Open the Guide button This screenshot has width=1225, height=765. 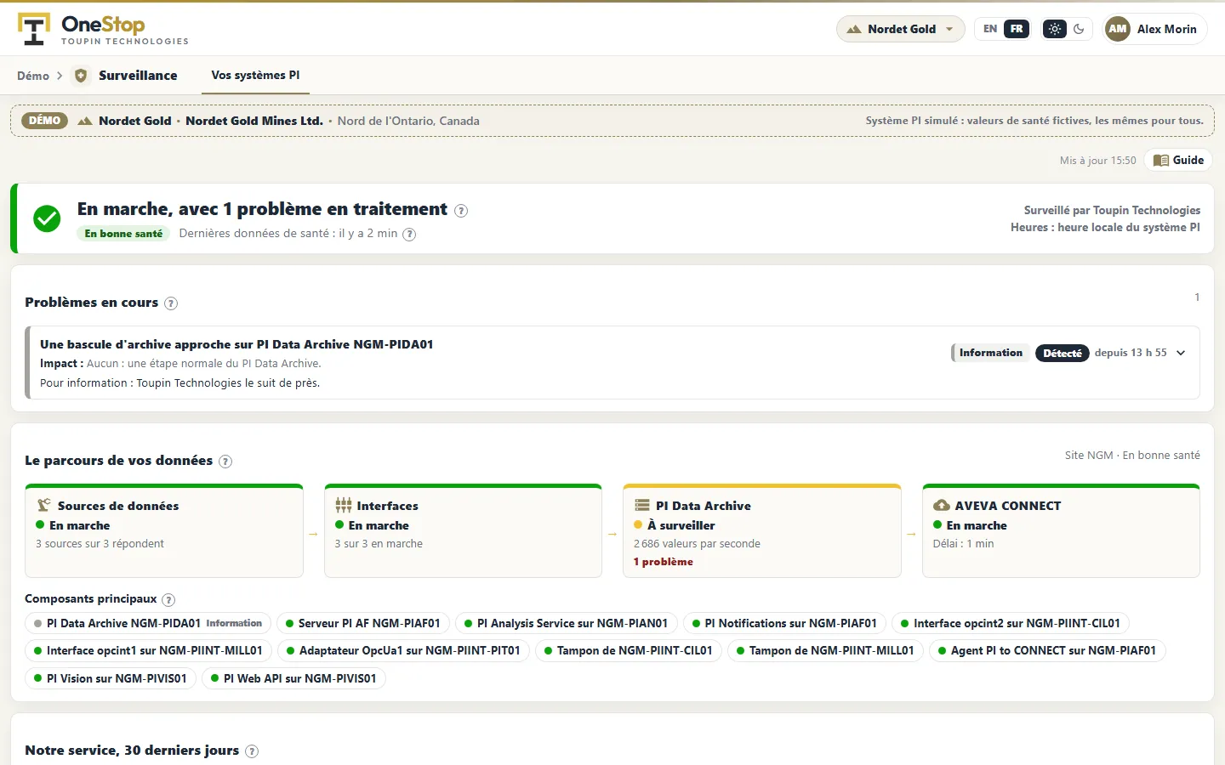point(1178,160)
